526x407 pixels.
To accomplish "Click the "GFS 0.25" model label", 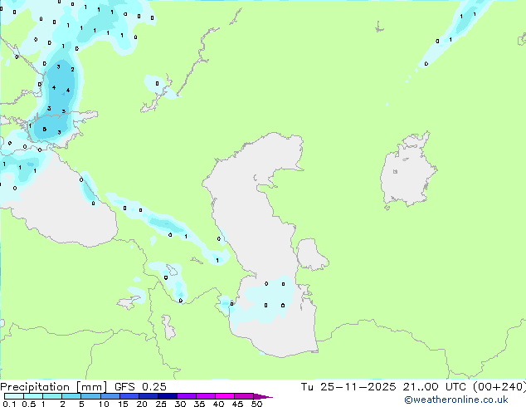I will pos(140,387).
